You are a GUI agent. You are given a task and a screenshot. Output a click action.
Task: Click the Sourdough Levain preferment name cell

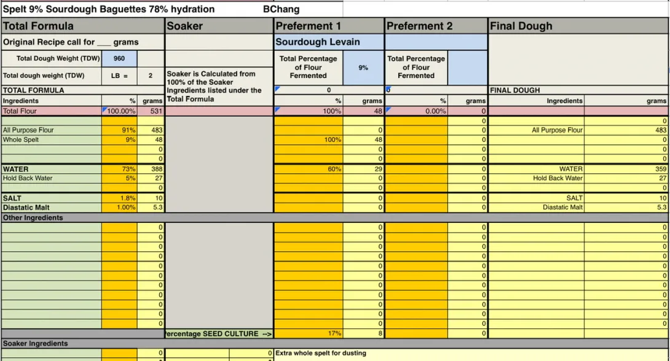[x=329, y=42]
